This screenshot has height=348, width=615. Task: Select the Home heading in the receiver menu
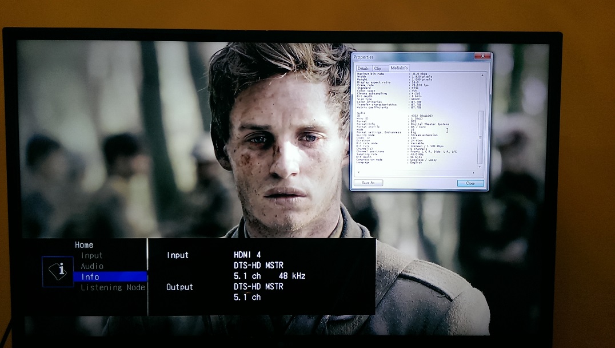tap(84, 245)
